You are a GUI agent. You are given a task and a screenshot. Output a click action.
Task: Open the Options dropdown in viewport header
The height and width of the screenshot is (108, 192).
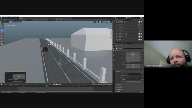coord(109,20)
